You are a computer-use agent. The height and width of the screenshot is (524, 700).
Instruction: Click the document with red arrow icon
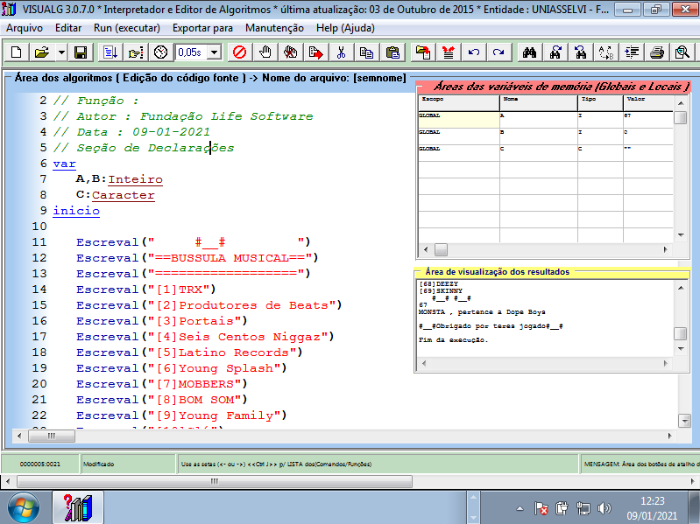[x=316, y=52]
